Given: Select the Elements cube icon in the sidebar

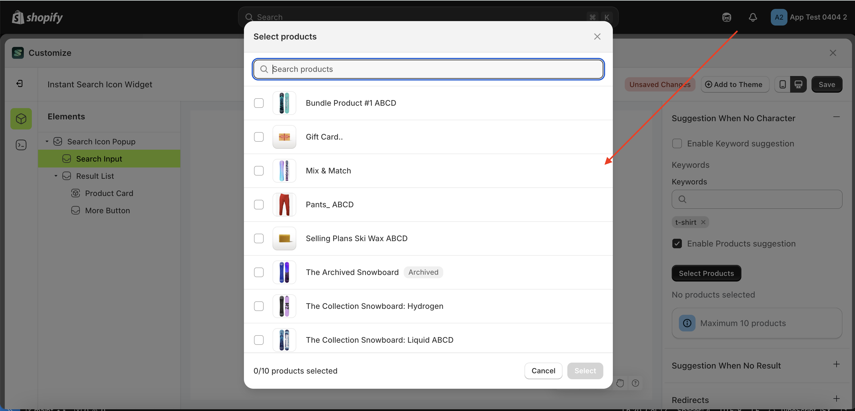Looking at the screenshot, I should 21,118.
